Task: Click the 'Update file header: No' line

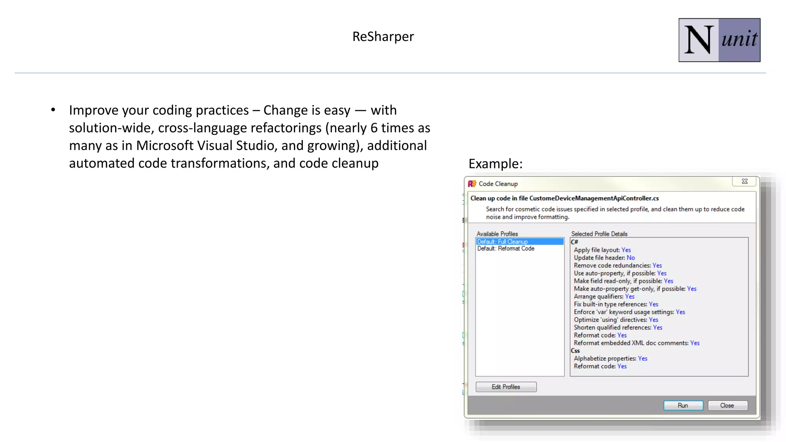Action: coord(604,258)
